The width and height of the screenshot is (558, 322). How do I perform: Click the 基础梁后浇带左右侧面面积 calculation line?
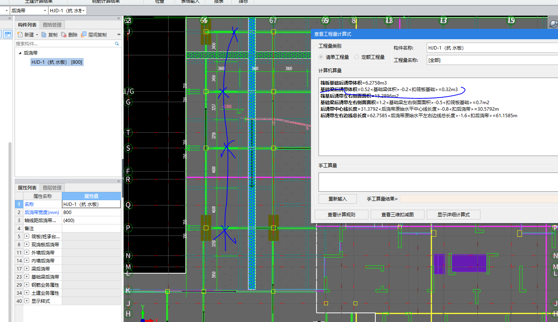405,103
